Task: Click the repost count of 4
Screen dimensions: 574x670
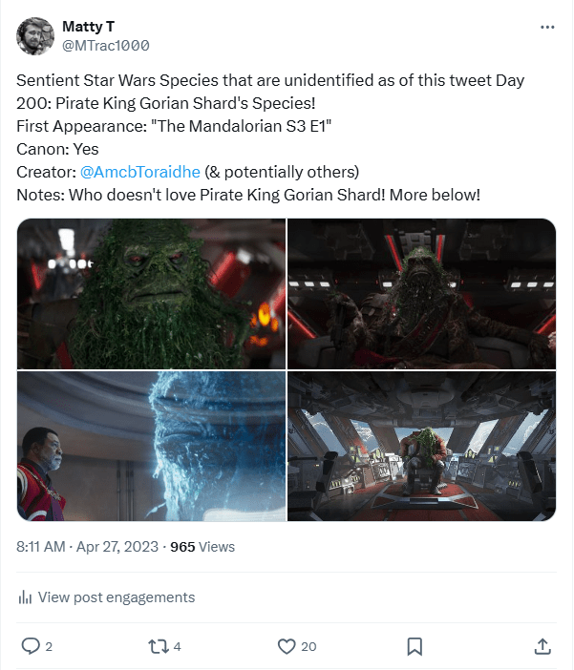Action: (177, 646)
